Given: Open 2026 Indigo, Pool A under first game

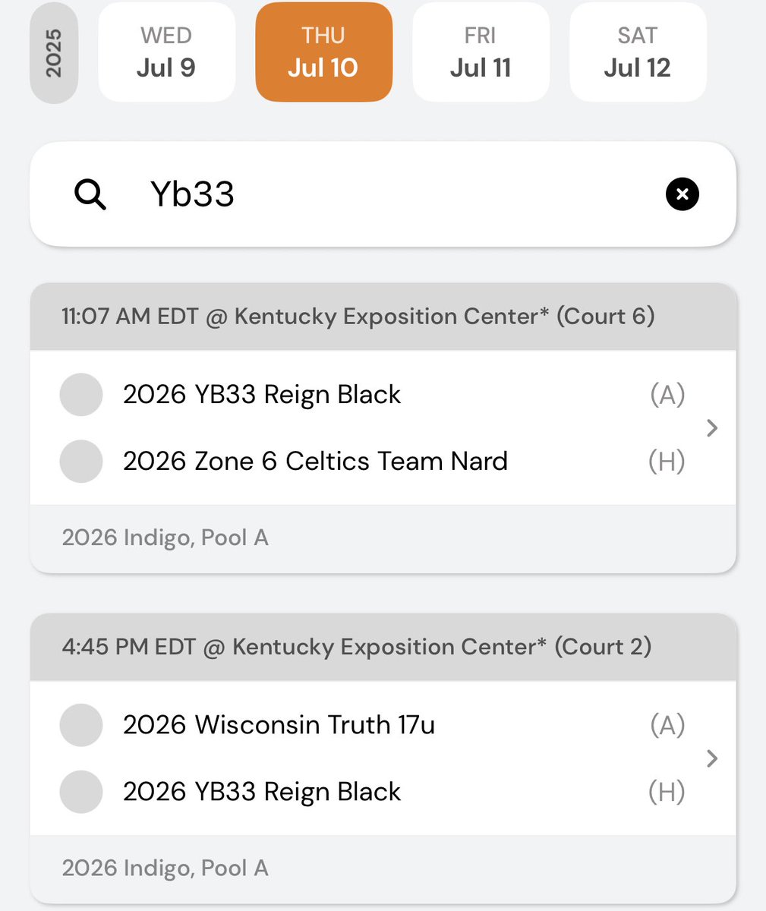Looking at the screenshot, I should 165,538.
